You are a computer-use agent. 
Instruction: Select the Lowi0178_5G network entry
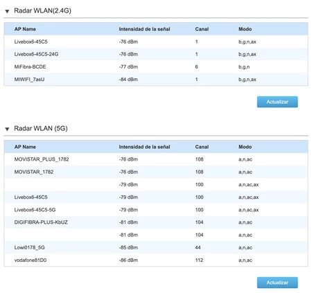156,247
